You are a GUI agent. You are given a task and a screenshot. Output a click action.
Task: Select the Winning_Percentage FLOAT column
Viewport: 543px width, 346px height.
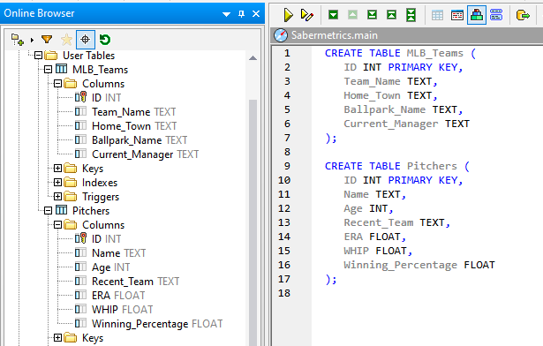point(157,324)
